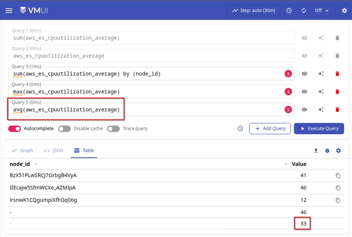Open query history clock icon
Screen dimensions: 352x237
pos(240,129)
